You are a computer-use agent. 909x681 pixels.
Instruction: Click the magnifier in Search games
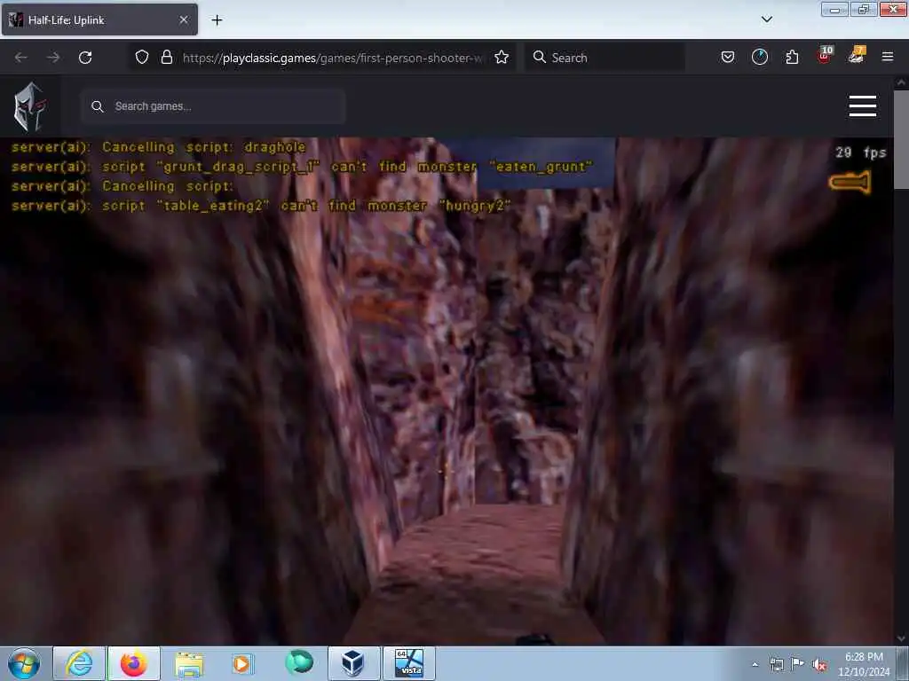[98, 106]
